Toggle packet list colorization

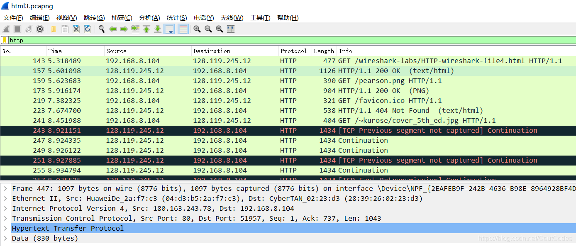tap(183, 29)
